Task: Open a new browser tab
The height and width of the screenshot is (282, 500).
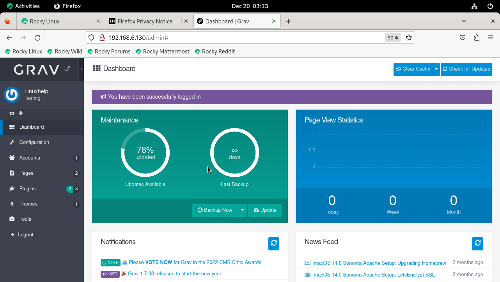Action: (x=288, y=21)
